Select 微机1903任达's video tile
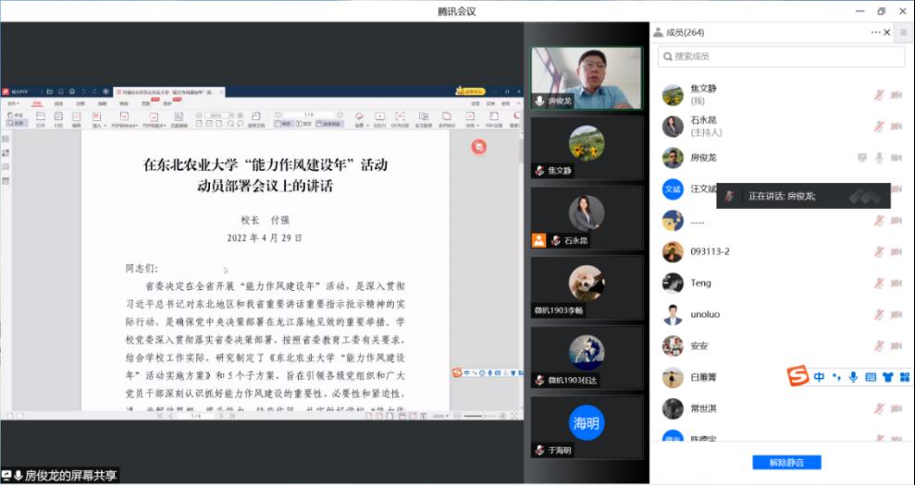The width and height of the screenshot is (915, 485). click(587, 358)
